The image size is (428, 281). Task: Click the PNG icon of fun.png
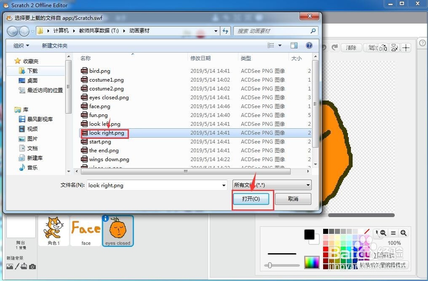84,115
